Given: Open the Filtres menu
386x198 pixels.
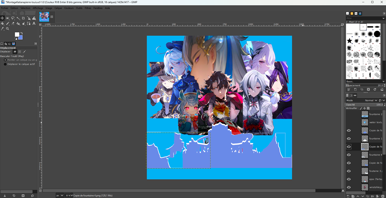Looking at the screenshot, I should click(87, 8).
